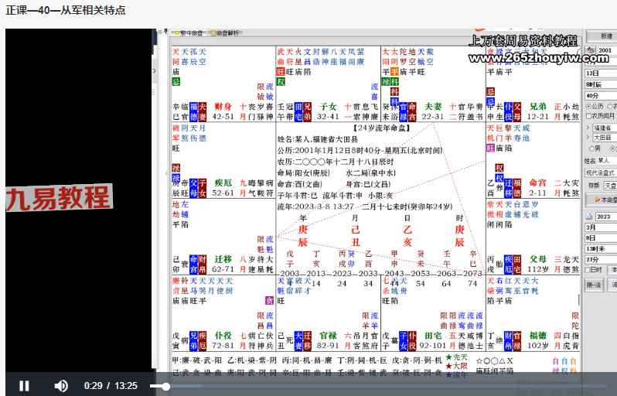
Task: Pause the video playback
Action: [24, 385]
